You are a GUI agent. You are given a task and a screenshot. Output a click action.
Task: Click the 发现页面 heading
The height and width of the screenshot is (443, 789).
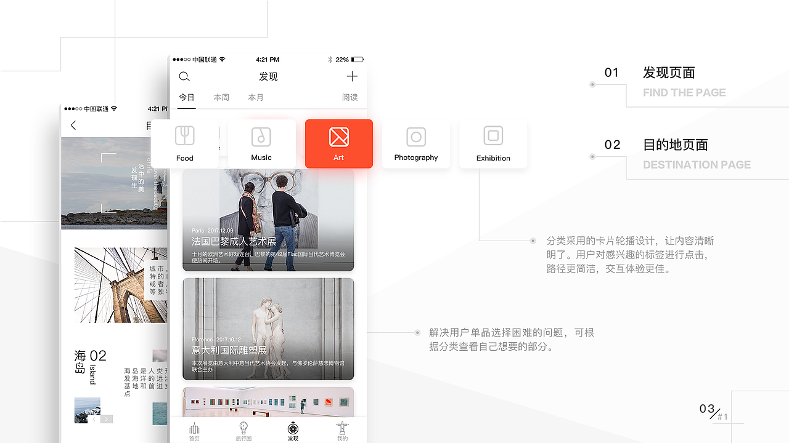(669, 73)
